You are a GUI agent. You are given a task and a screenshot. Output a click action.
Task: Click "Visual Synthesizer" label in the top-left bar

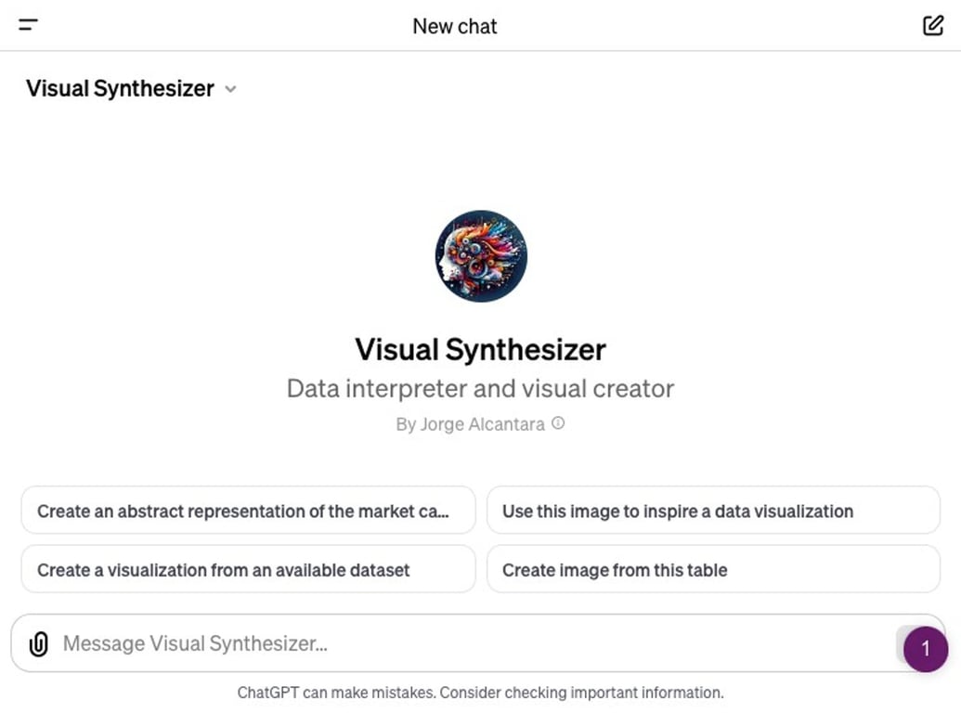click(118, 88)
